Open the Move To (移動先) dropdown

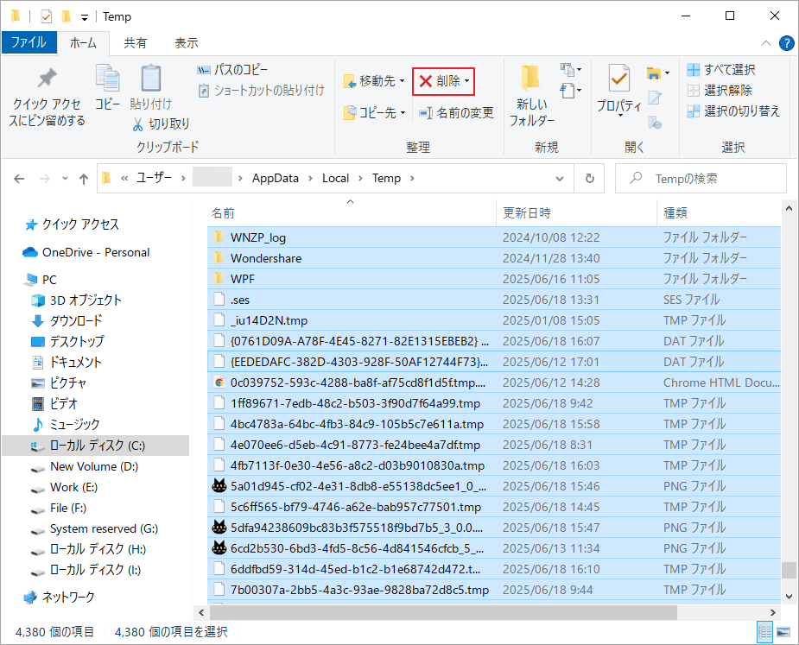pos(374,81)
